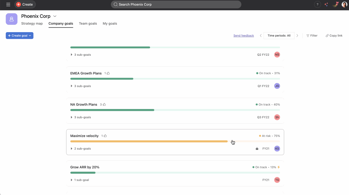This screenshot has width=349, height=195.
Task: Open the hamburger navigation menu
Action: pyautogui.click(x=8, y=5)
